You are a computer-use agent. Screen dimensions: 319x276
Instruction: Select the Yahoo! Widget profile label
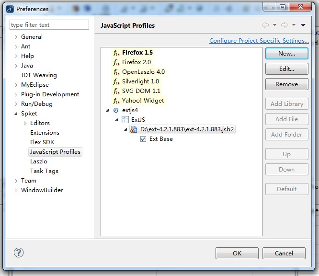143,101
